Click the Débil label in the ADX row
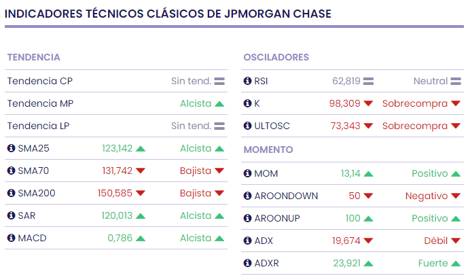The height and width of the screenshot is (280, 470). 435,241
